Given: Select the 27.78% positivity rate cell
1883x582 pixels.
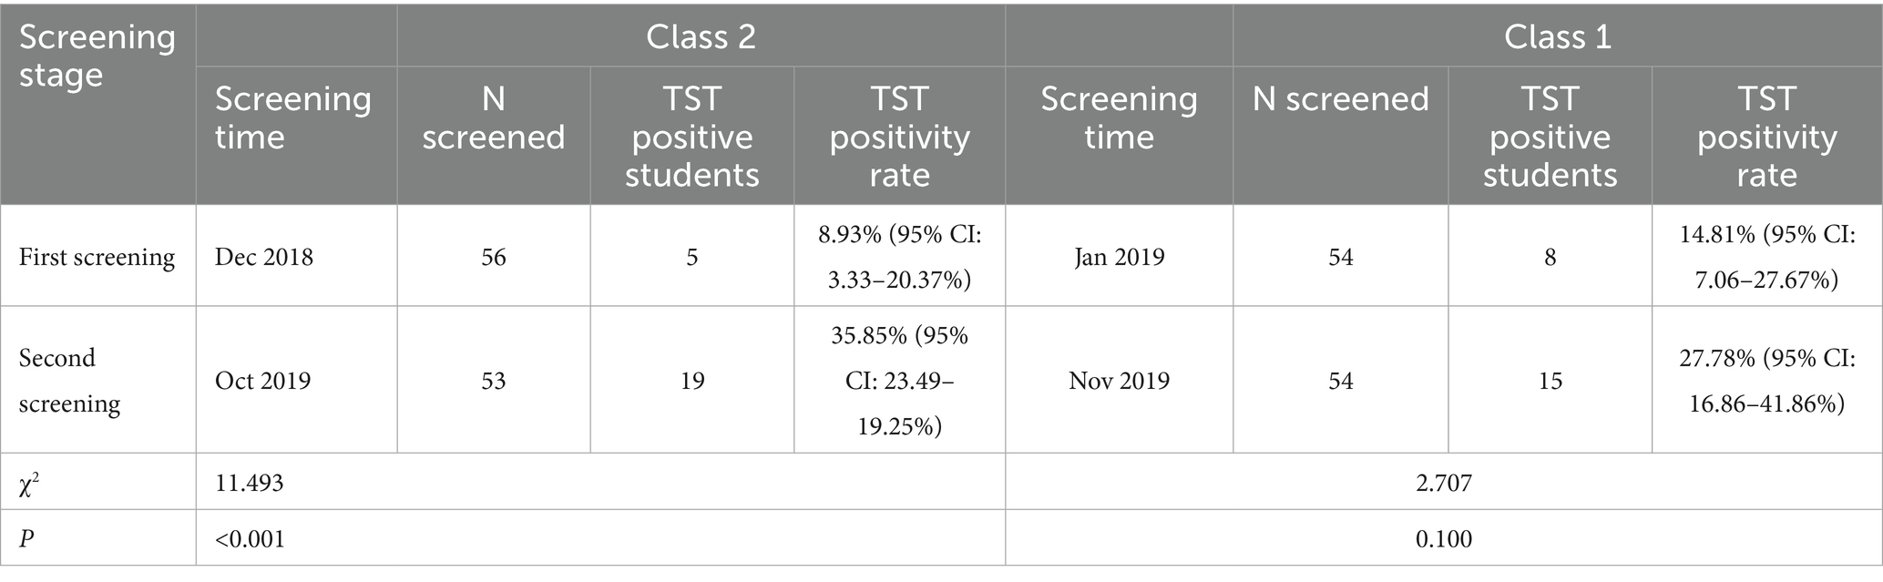Looking at the screenshot, I should coord(1766,380).
